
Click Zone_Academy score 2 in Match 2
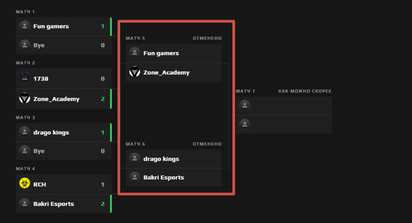103,99
